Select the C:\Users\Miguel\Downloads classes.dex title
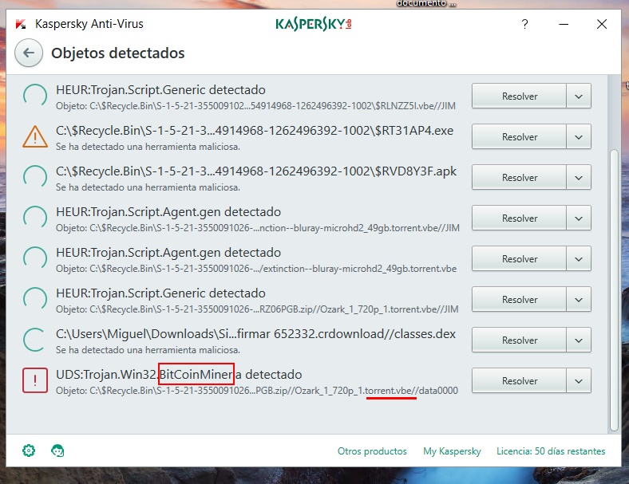Viewport: 629px width, 484px height. (x=255, y=334)
